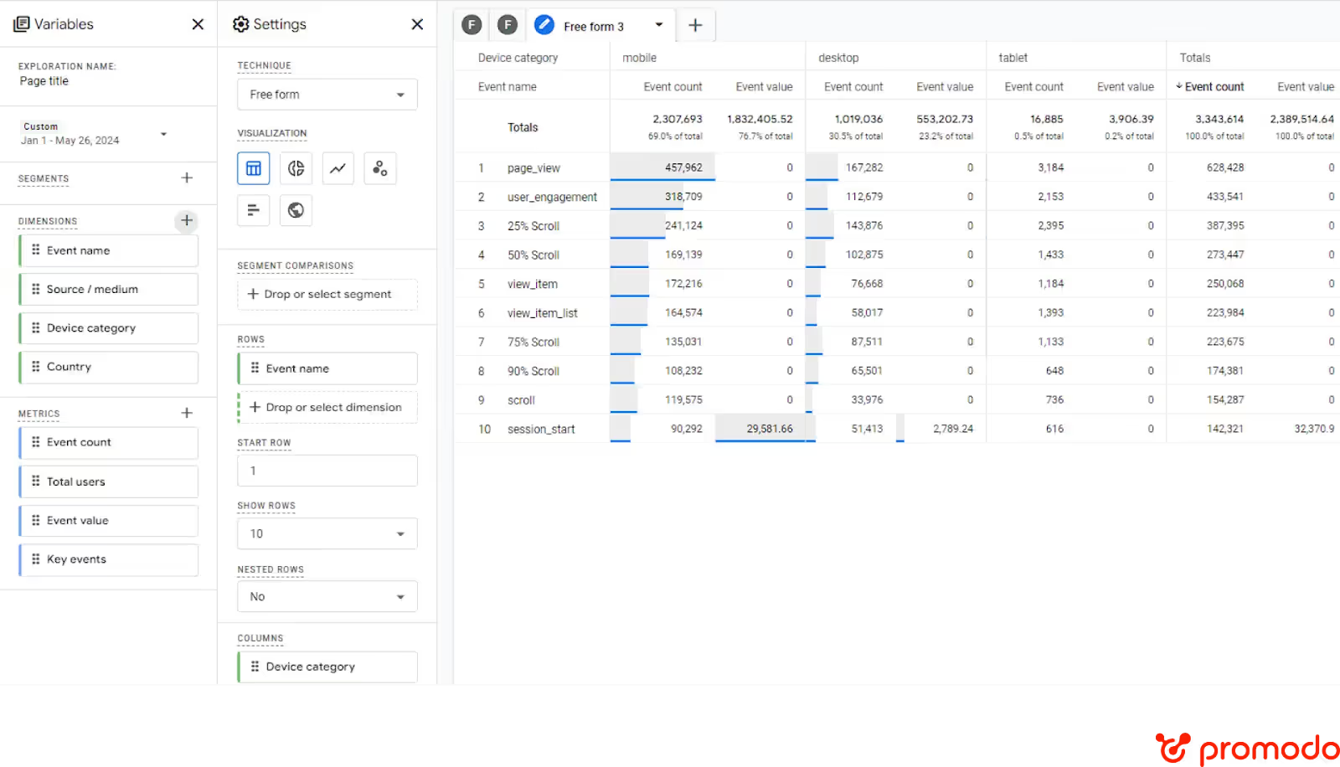Click the Settings gear icon

(x=240, y=24)
